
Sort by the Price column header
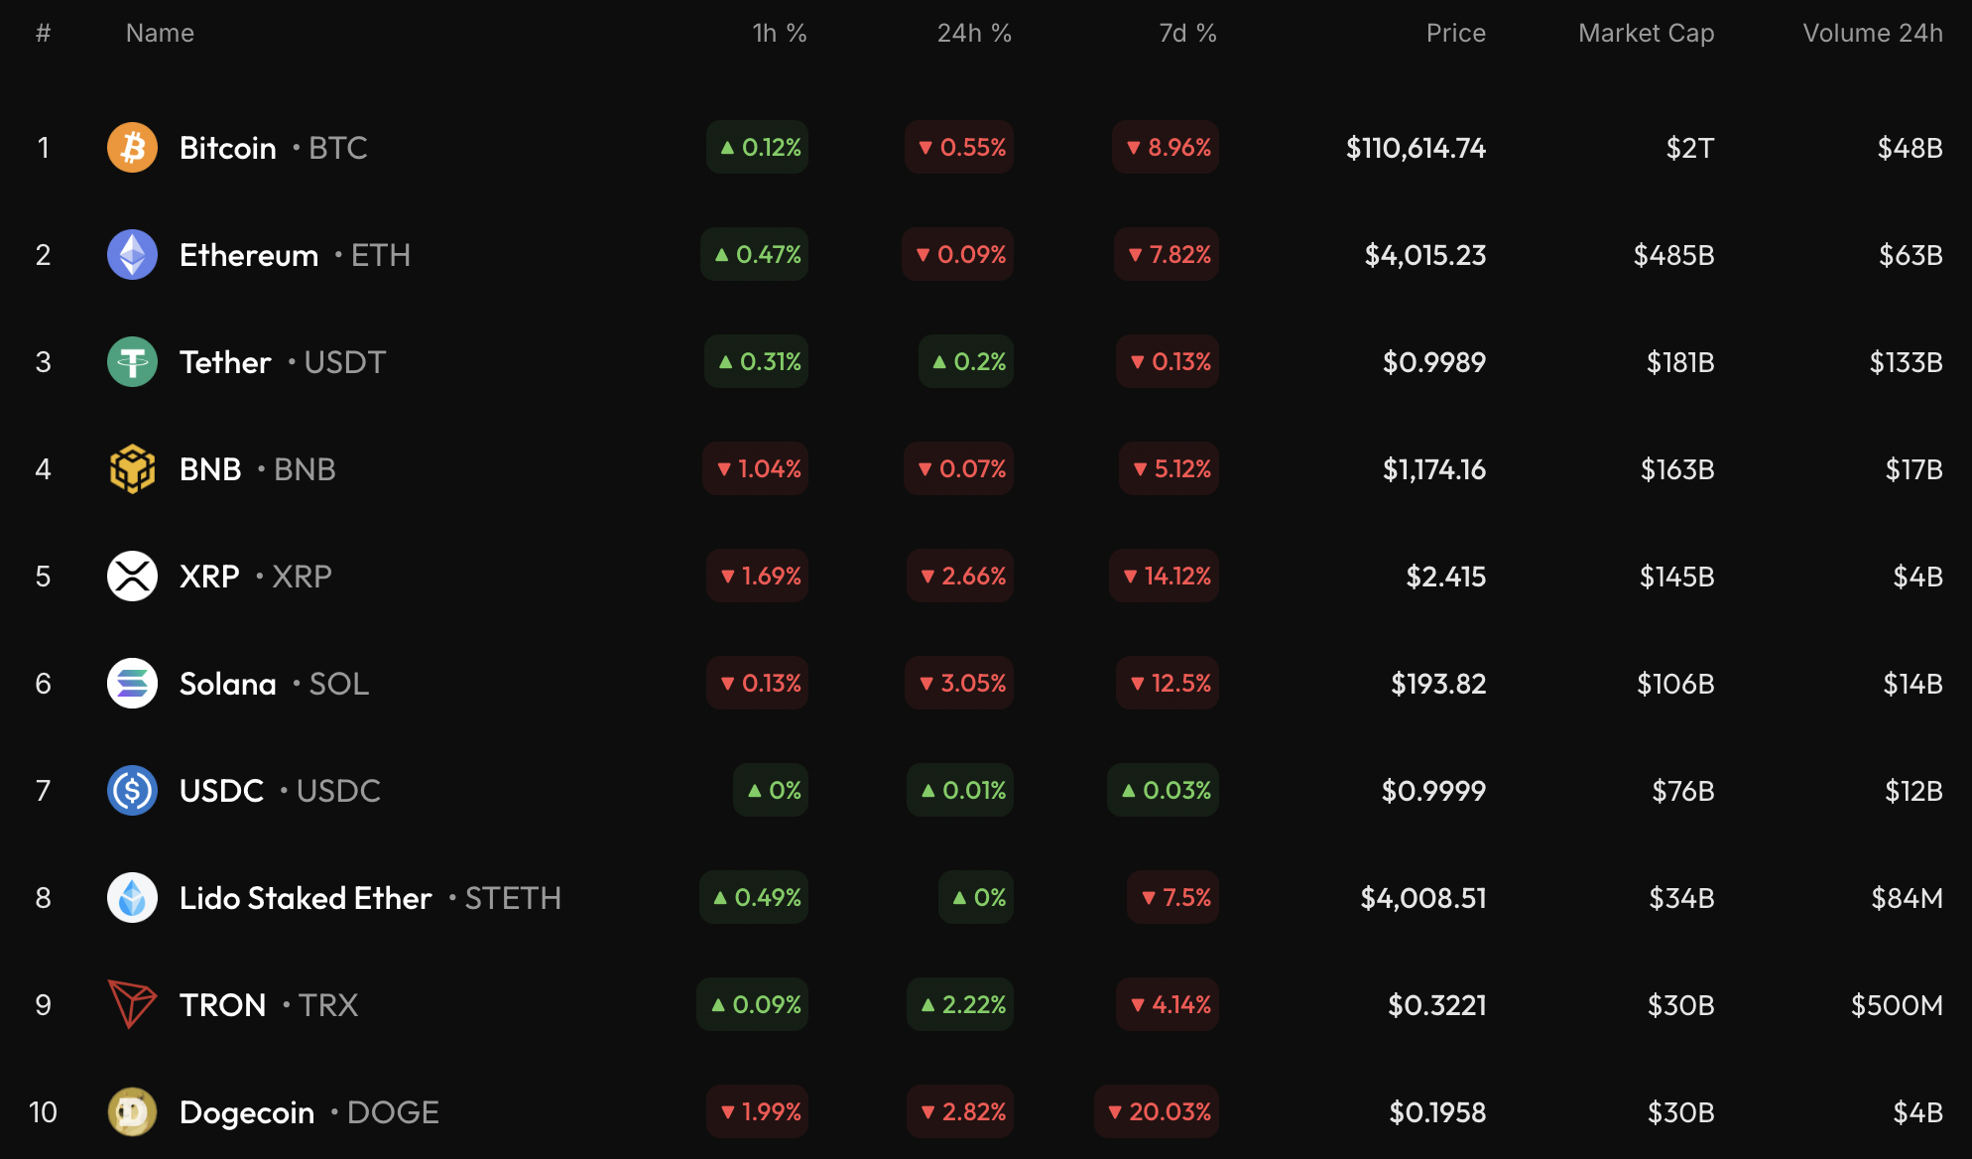1455,34
